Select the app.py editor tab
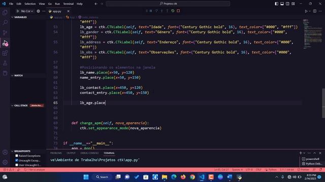The height and width of the screenshot is (182, 325). 57,11
